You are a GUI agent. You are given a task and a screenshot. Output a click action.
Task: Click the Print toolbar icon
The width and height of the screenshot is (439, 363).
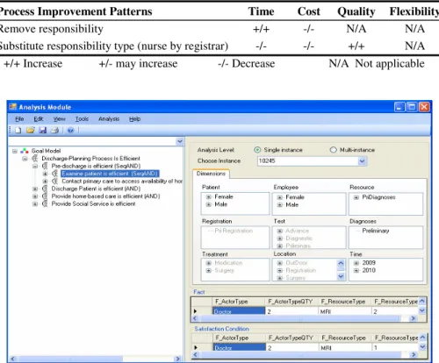point(54,131)
